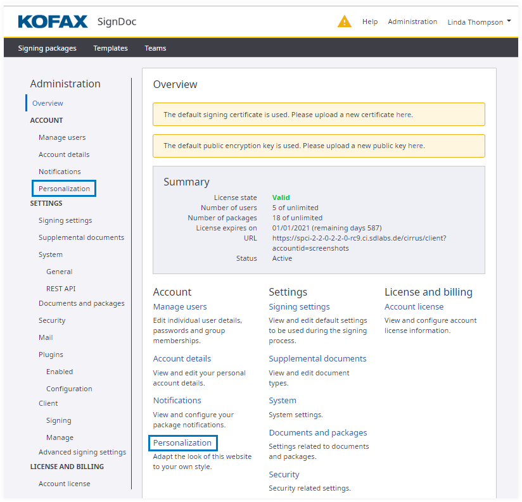The height and width of the screenshot is (502, 522).
Task: Open Advanced signing settings in sidebar
Action: pos(82,452)
